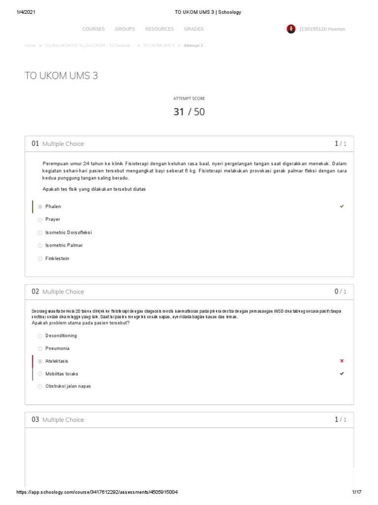Open the Try Out UKOM 01 breadcrumb
This screenshot has width=378, height=505.
(89, 45)
